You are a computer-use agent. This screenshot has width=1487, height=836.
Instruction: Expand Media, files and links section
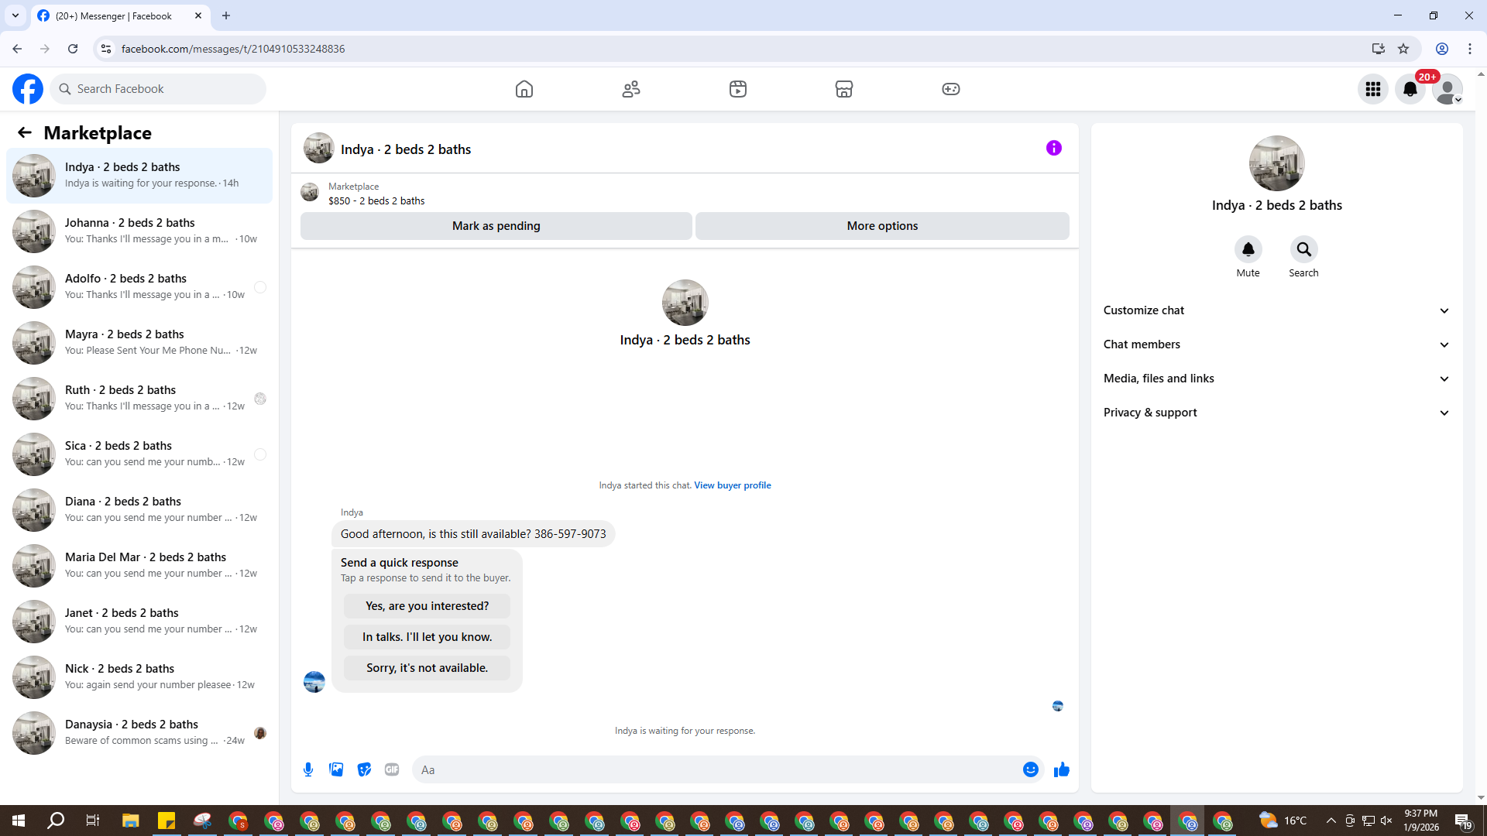pos(1276,379)
